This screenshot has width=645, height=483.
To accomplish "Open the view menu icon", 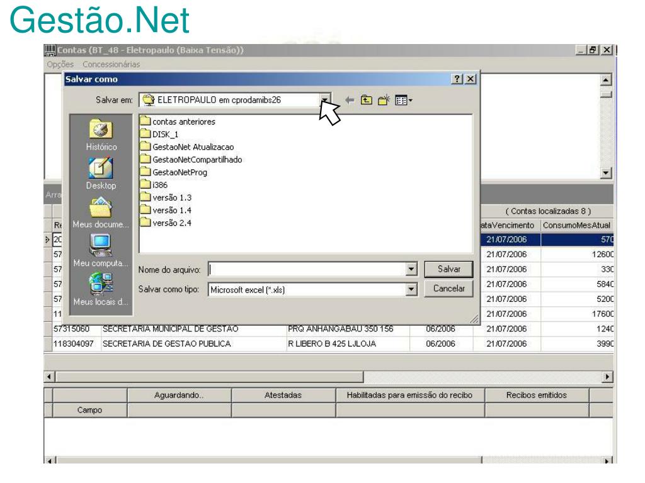I will point(403,100).
